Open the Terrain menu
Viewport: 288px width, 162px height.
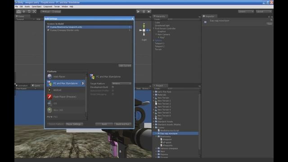tap(57, 6)
